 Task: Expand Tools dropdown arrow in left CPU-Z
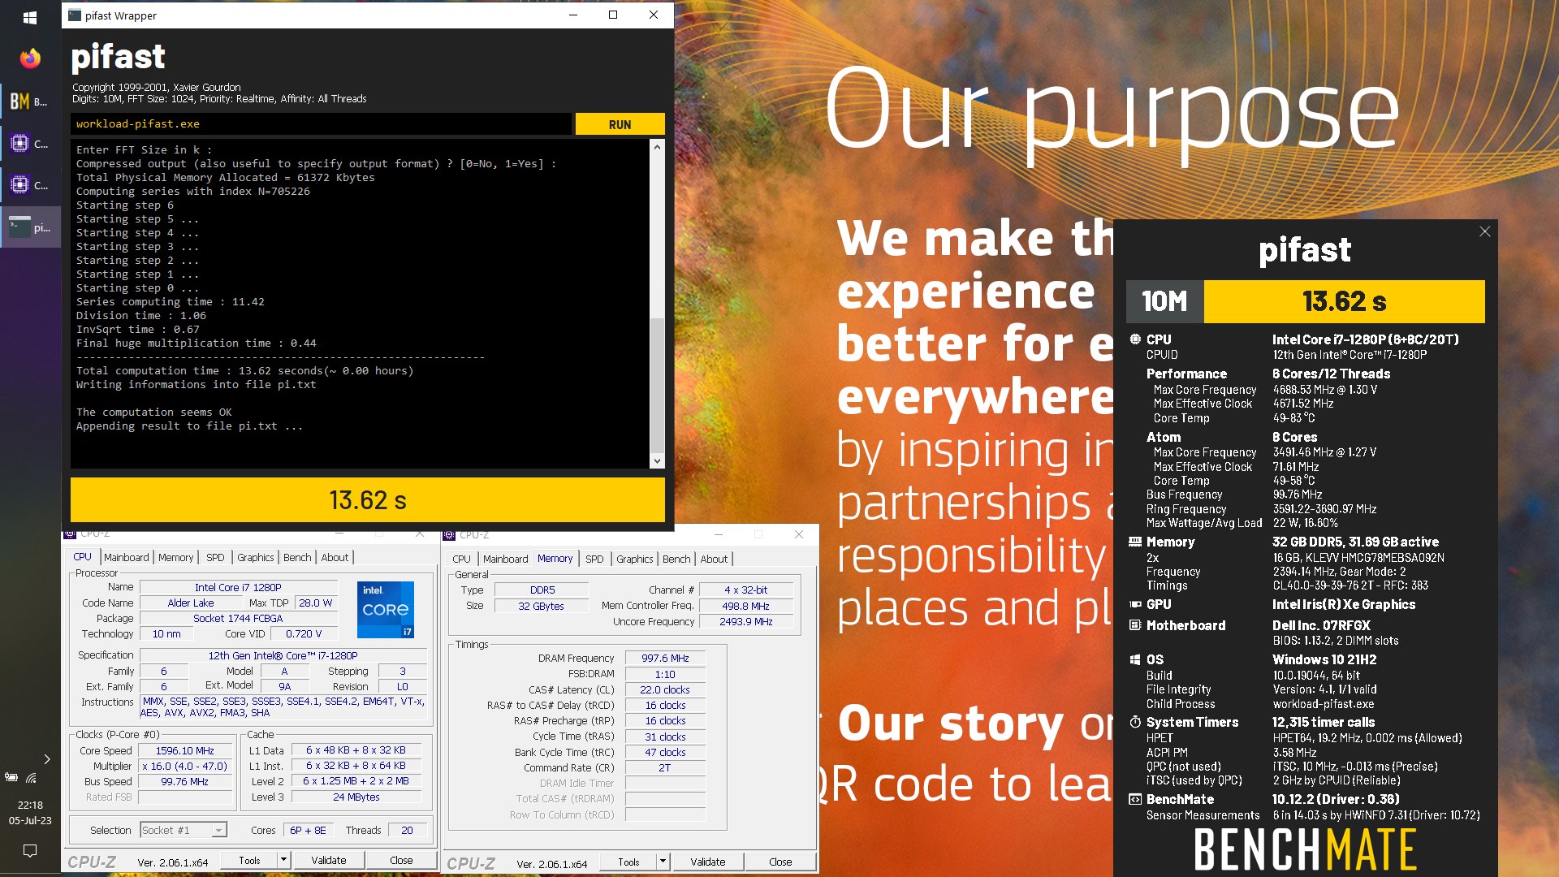coord(283,860)
